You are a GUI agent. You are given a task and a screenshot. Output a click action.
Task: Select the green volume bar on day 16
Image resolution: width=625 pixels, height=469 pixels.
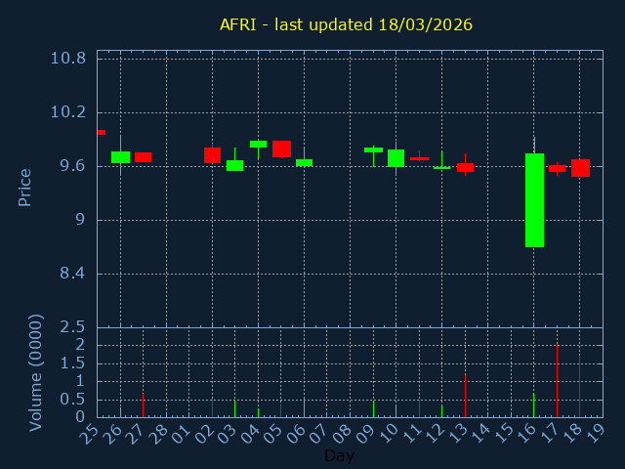pyautogui.click(x=533, y=406)
